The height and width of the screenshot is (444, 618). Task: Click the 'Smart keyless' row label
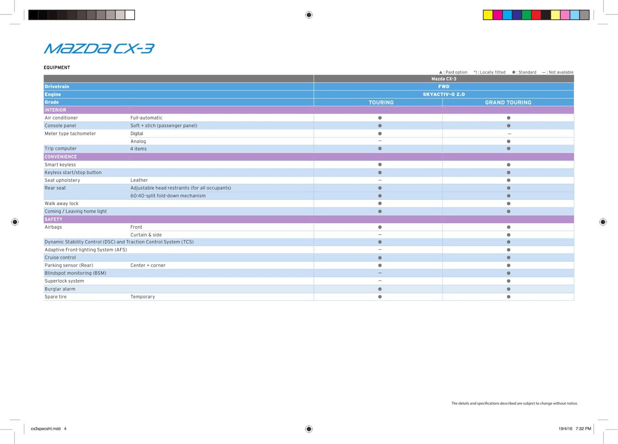(x=60, y=165)
